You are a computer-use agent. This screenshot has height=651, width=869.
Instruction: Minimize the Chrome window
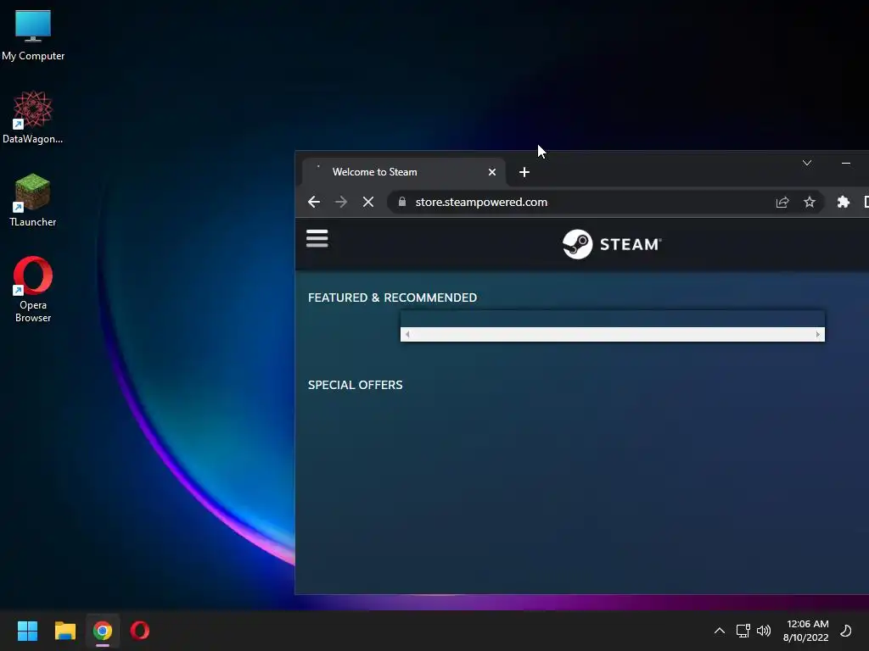(x=846, y=163)
